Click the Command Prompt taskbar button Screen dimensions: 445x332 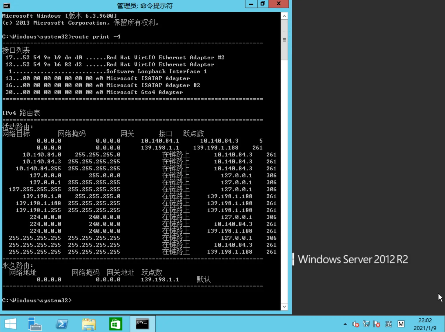[x=142, y=324]
